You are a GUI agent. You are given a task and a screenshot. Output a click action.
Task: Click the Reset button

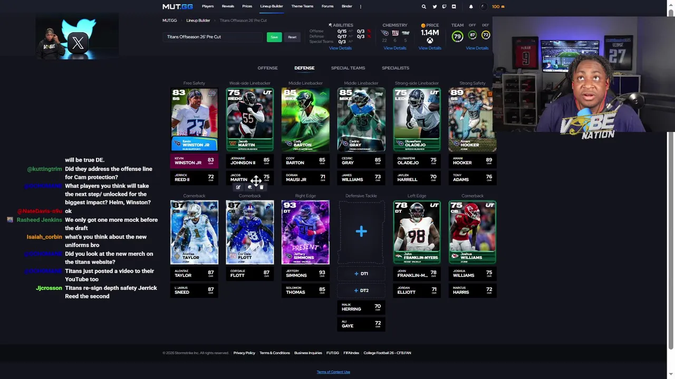point(292,37)
